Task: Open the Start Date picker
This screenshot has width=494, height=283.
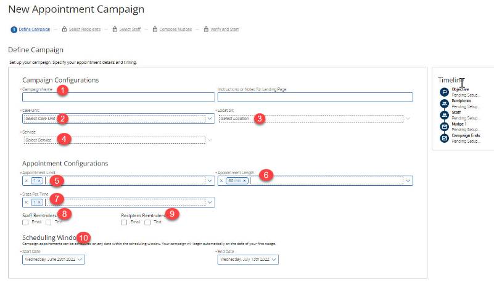Action: coord(52,260)
